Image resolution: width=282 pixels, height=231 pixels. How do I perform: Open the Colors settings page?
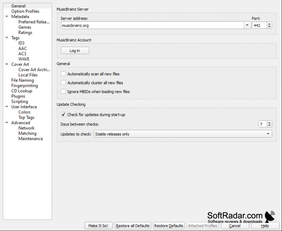(24, 112)
